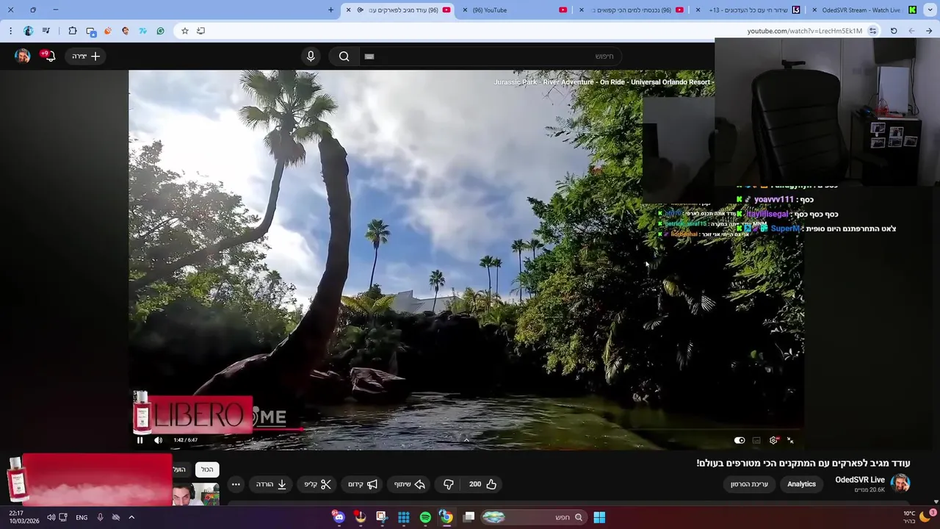Like the video with thumbs-up 200

pyautogui.click(x=483, y=484)
